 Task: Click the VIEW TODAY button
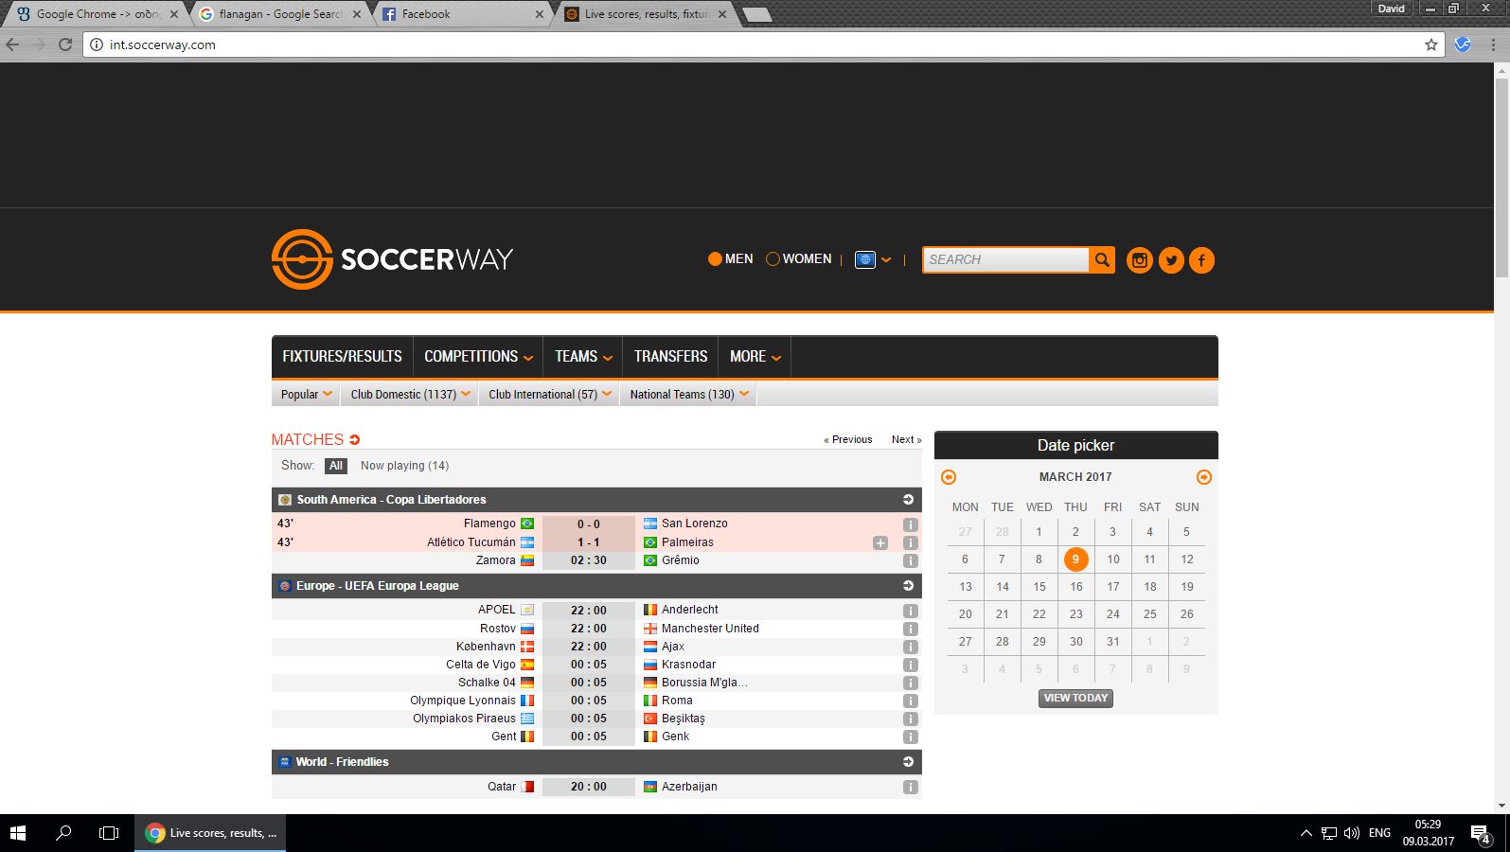pos(1075,699)
